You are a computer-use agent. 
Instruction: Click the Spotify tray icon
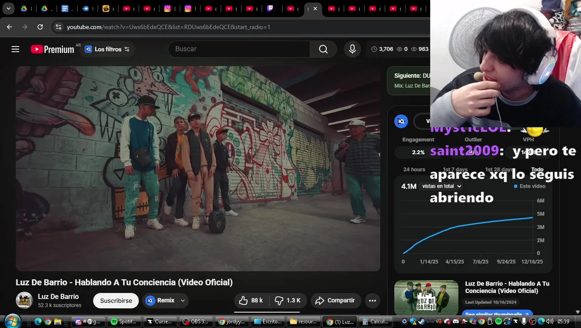click(499, 322)
